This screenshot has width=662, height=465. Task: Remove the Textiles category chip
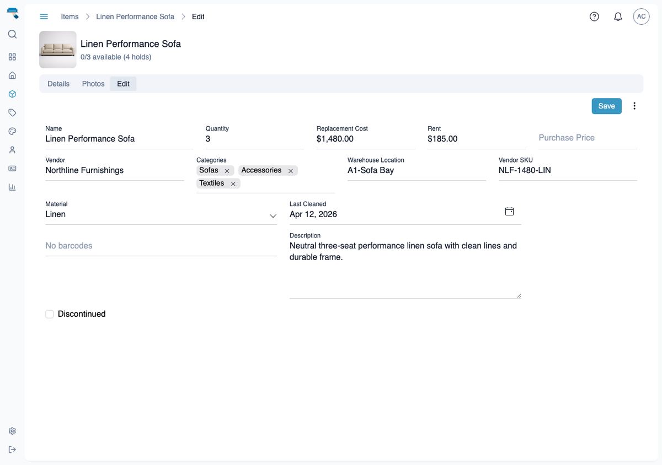click(x=233, y=184)
